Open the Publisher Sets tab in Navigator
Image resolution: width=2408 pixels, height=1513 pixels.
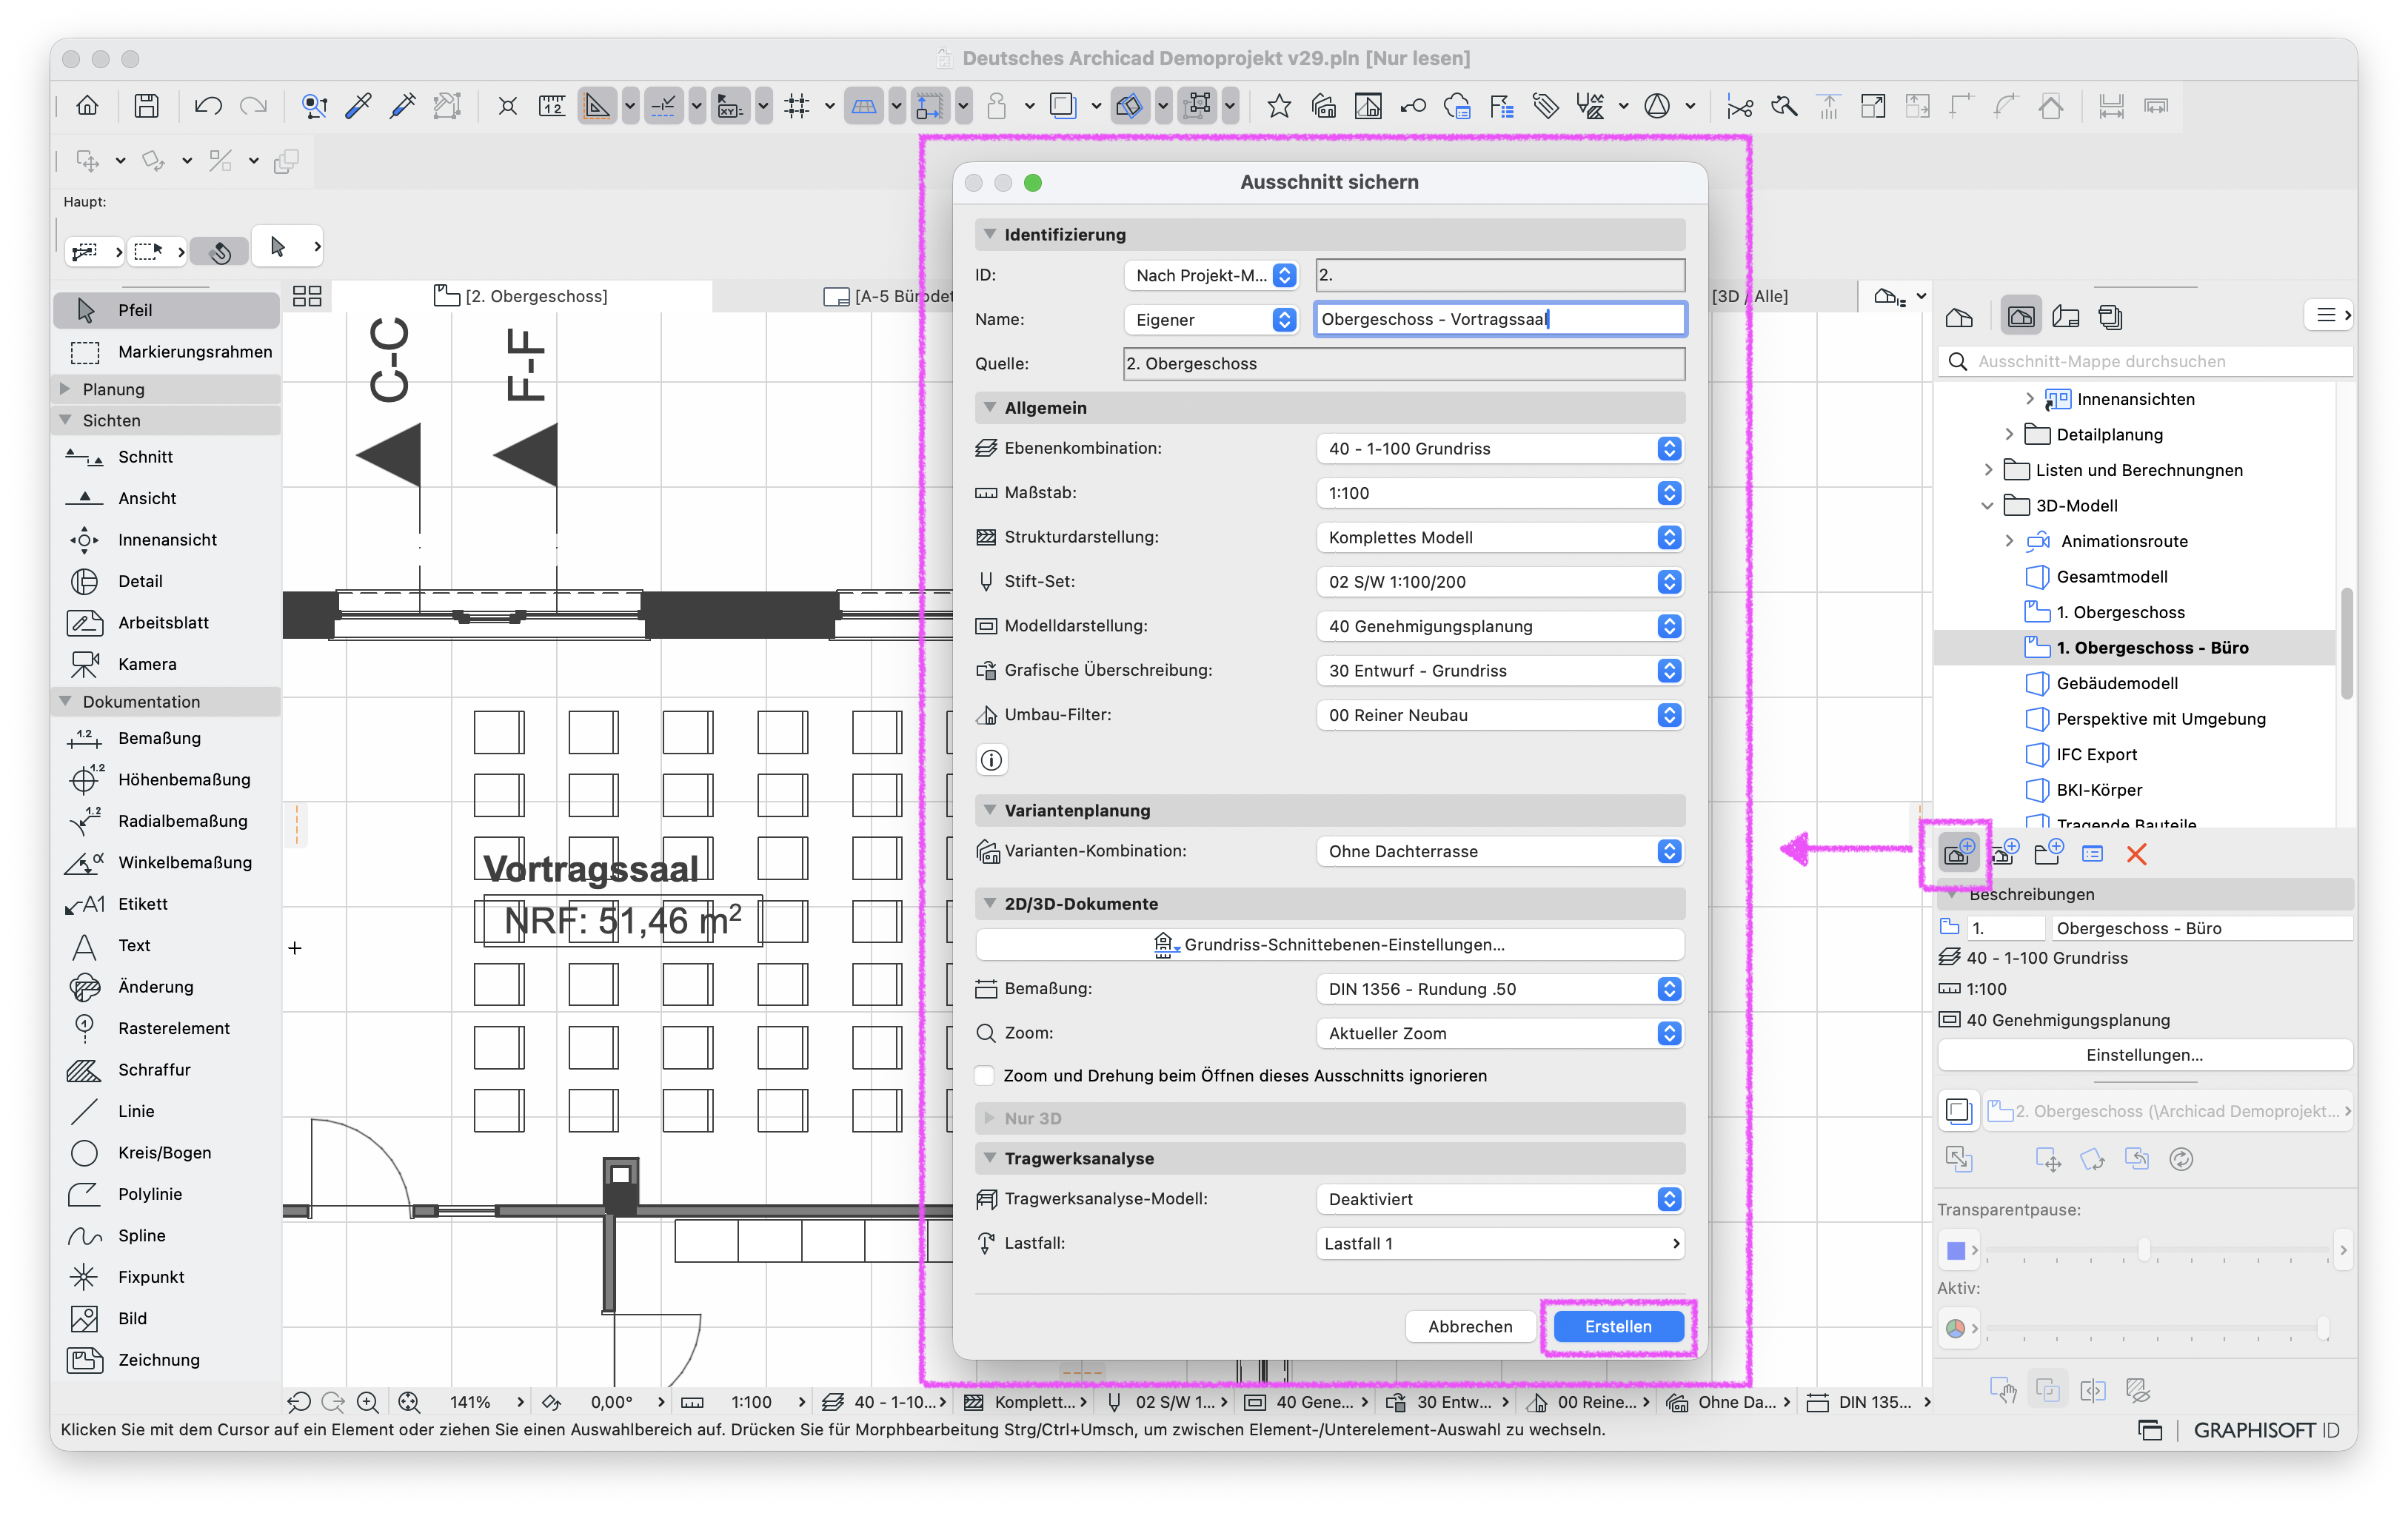2110,318
